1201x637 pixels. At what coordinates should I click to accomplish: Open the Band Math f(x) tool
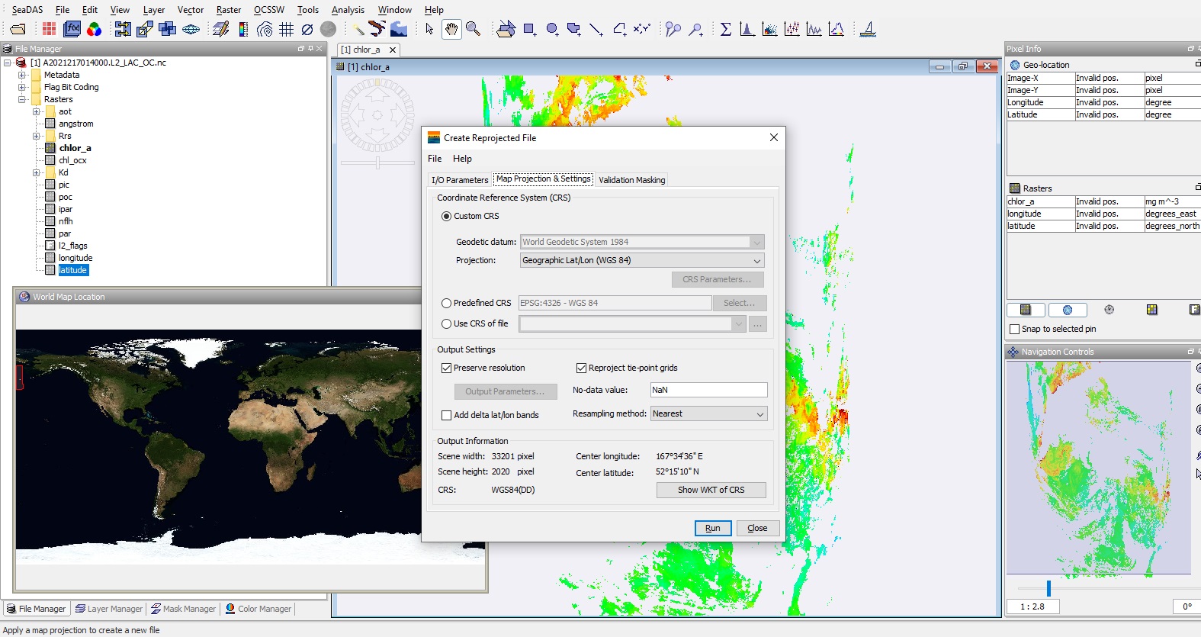[72, 29]
